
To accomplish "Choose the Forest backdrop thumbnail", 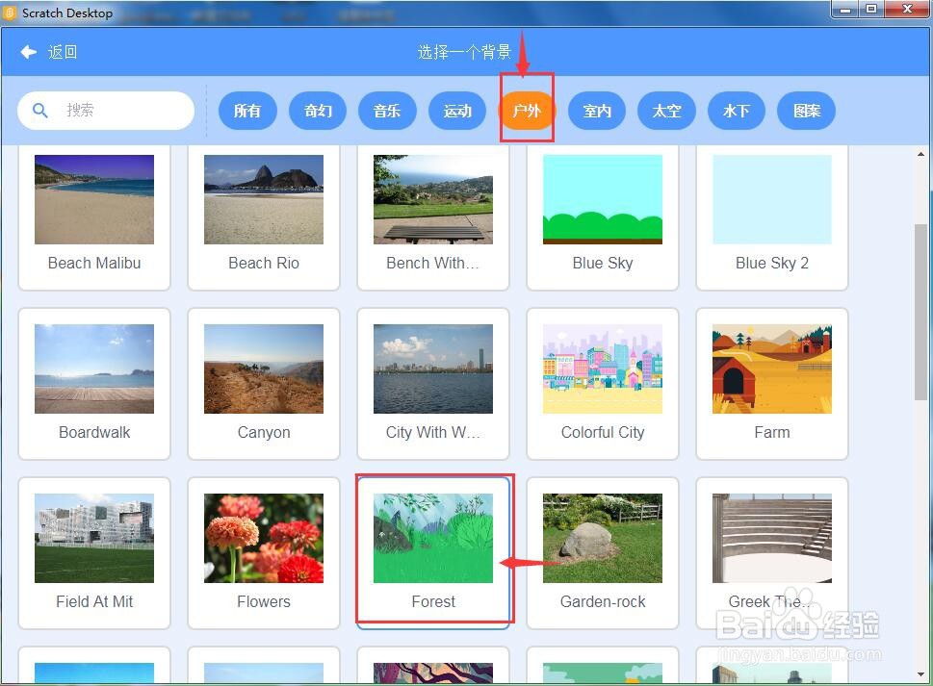I will (x=433, y=538).
